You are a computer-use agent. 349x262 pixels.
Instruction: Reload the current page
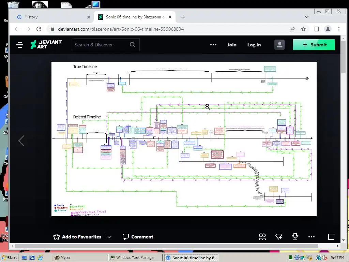(x=39, y=29)
